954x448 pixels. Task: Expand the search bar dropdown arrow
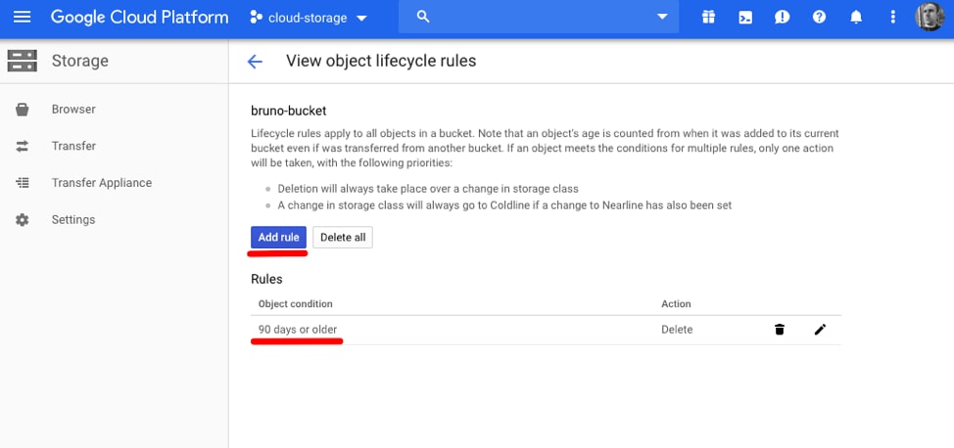pos(663,18)
